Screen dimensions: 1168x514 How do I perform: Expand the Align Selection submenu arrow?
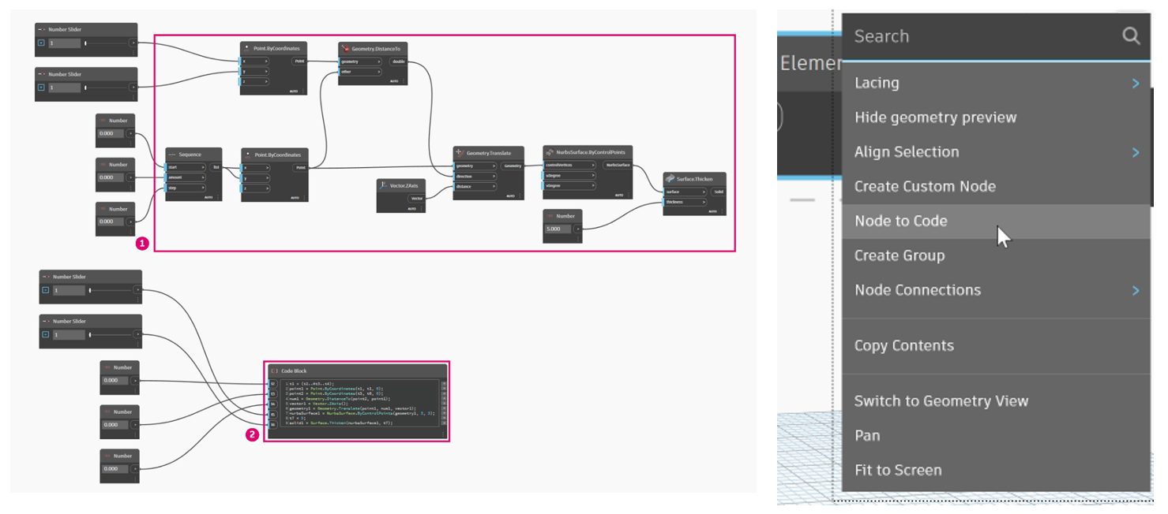(x=1136, y=152)
